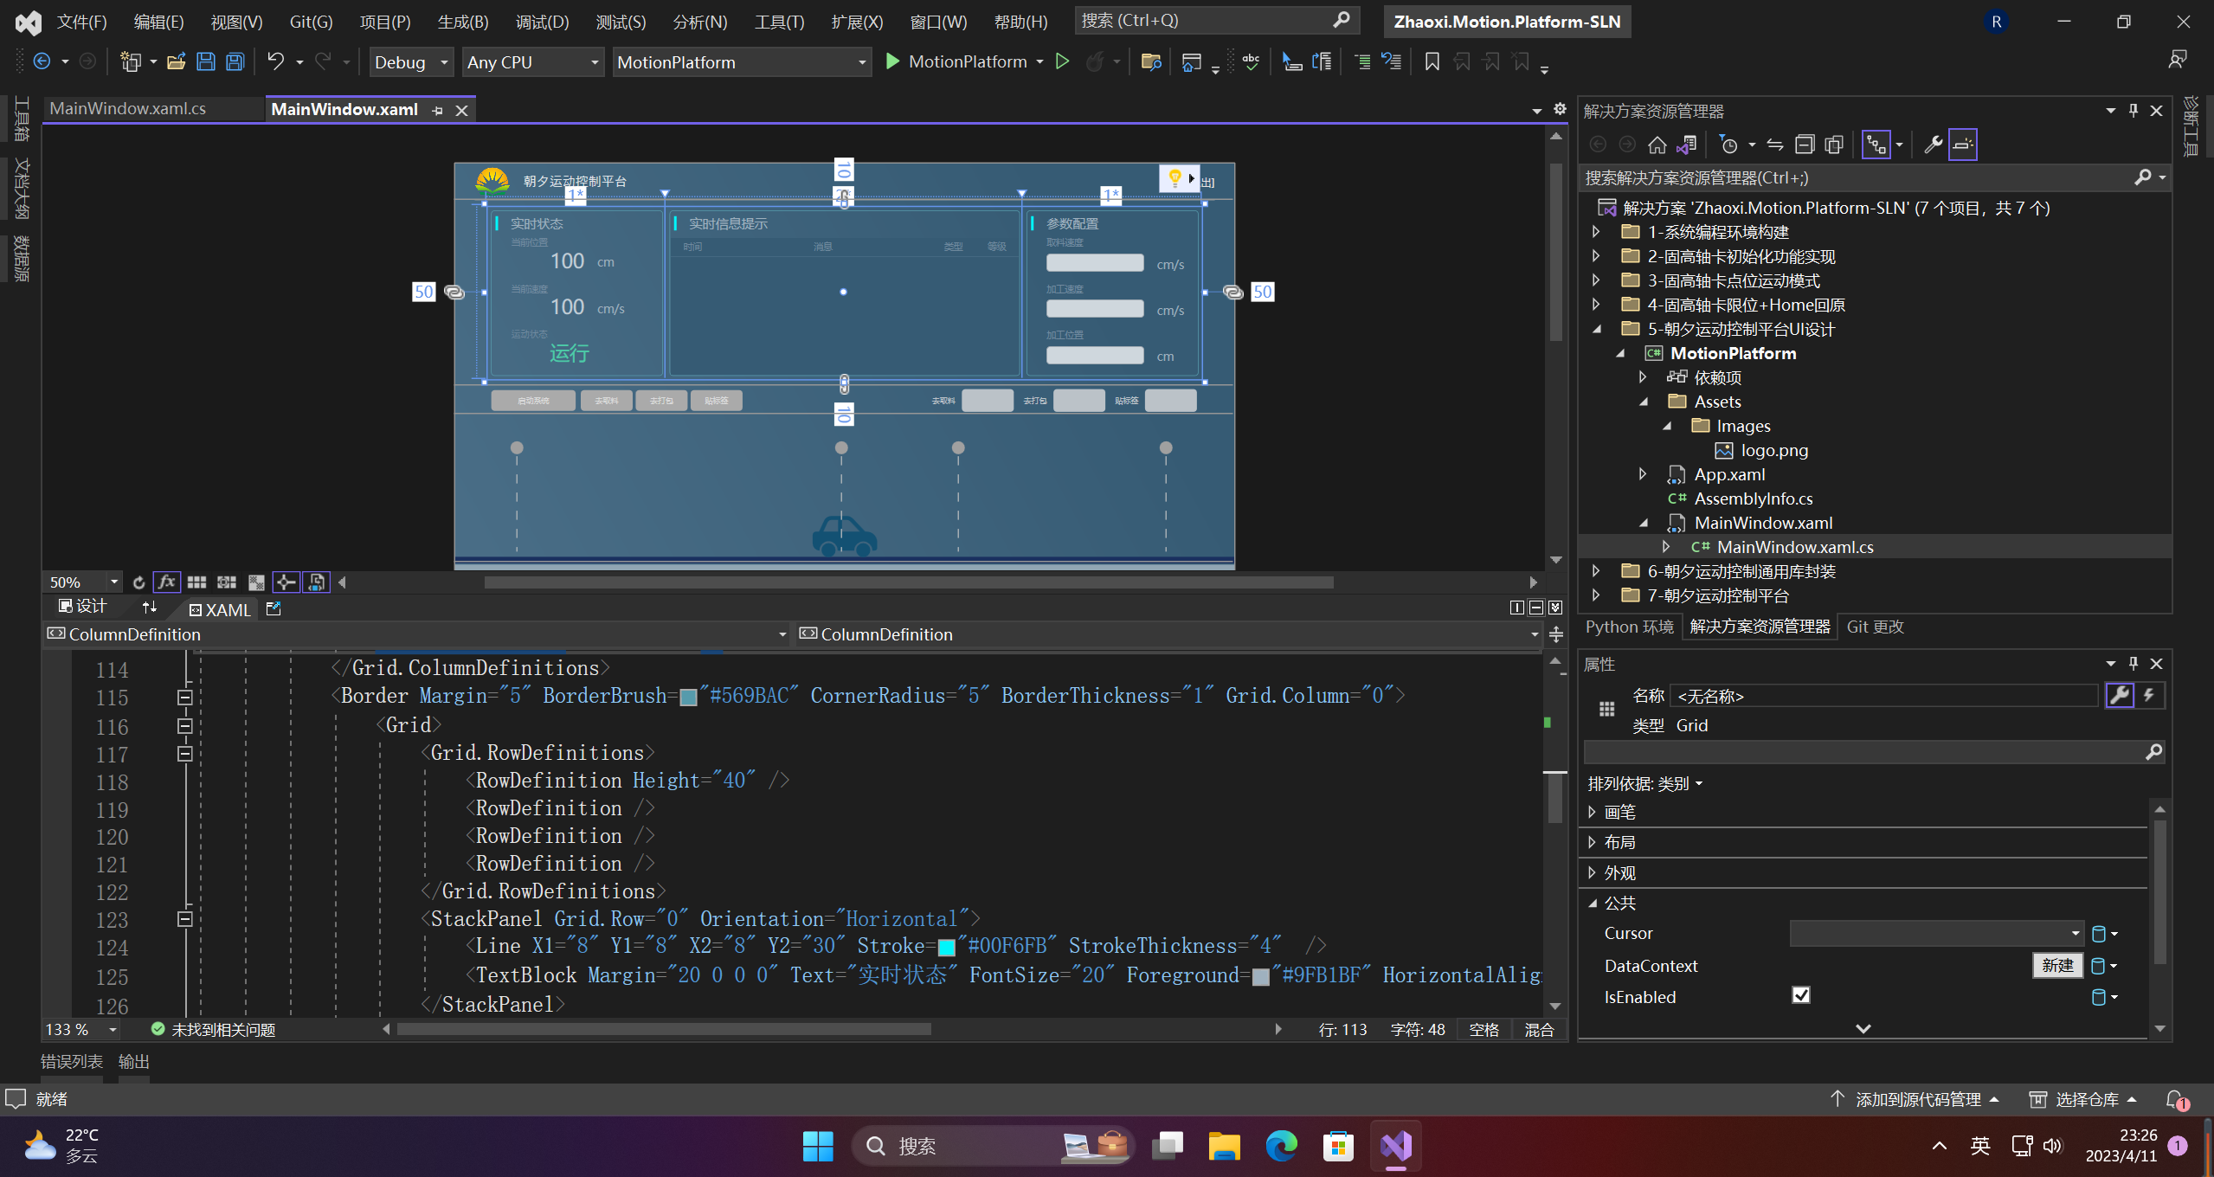This screenshot has width=2214, height=1177.
Task: Switch to the MainWindow.xaml.cs tab
Action: coord(128,109)
